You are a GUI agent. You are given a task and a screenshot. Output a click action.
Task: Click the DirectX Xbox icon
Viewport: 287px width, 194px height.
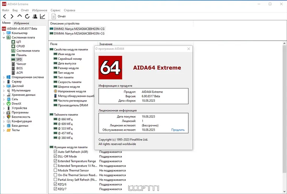8,103
